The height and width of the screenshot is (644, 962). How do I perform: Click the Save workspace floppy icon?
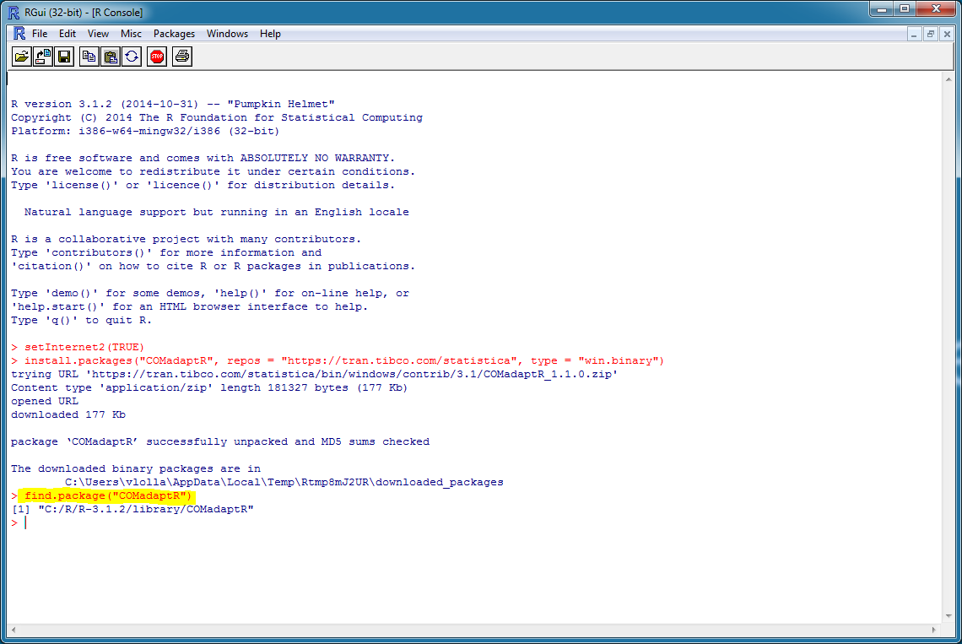pyautogui.click(x=64, y=57)
